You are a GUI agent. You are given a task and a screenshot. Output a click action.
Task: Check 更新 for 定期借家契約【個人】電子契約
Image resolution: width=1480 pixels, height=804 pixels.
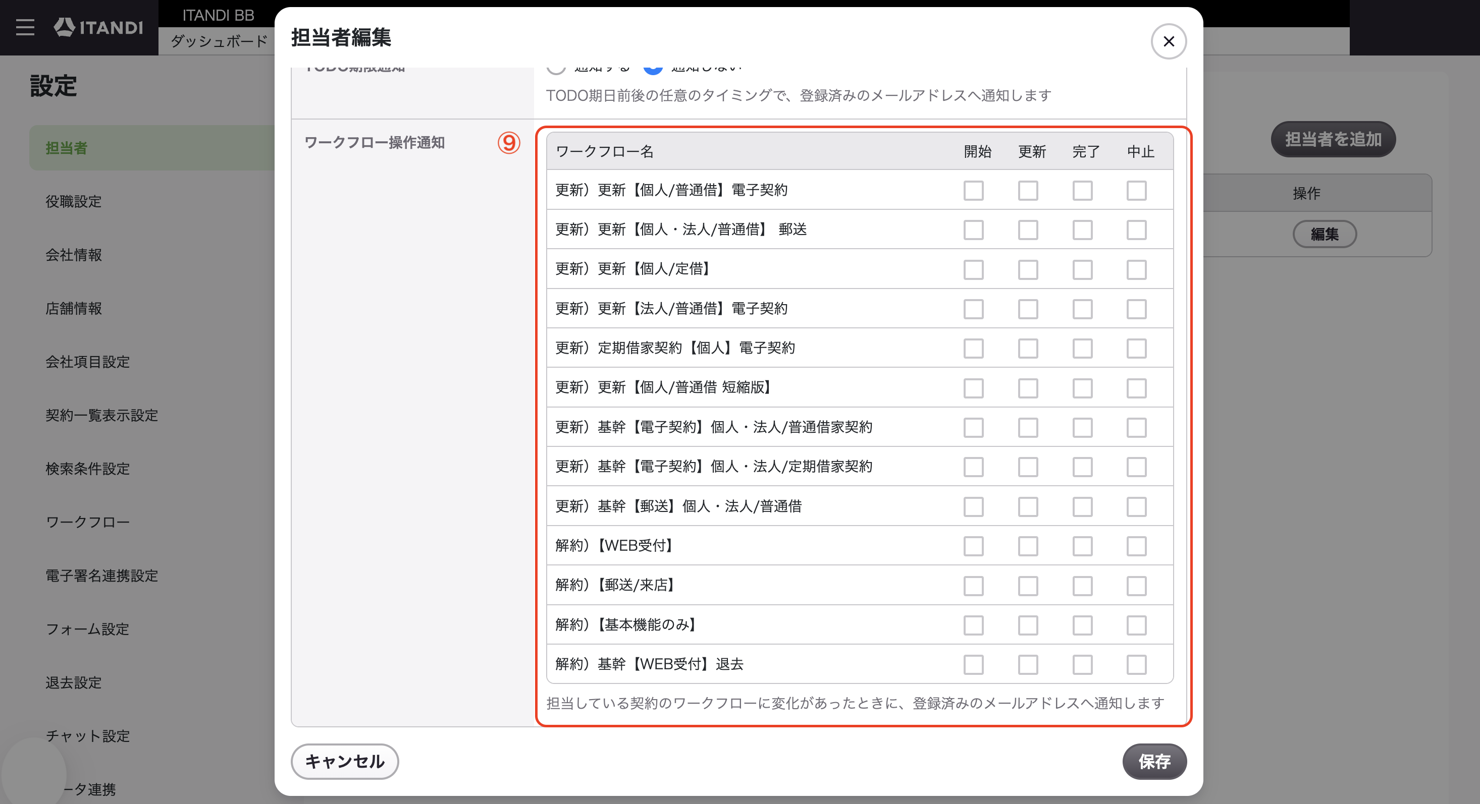(x=1028, y=348)
